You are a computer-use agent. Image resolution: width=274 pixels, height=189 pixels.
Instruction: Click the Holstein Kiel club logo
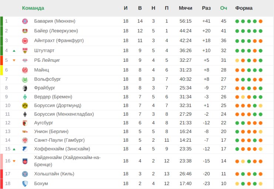pyautogui.click(x=25, y=174)
